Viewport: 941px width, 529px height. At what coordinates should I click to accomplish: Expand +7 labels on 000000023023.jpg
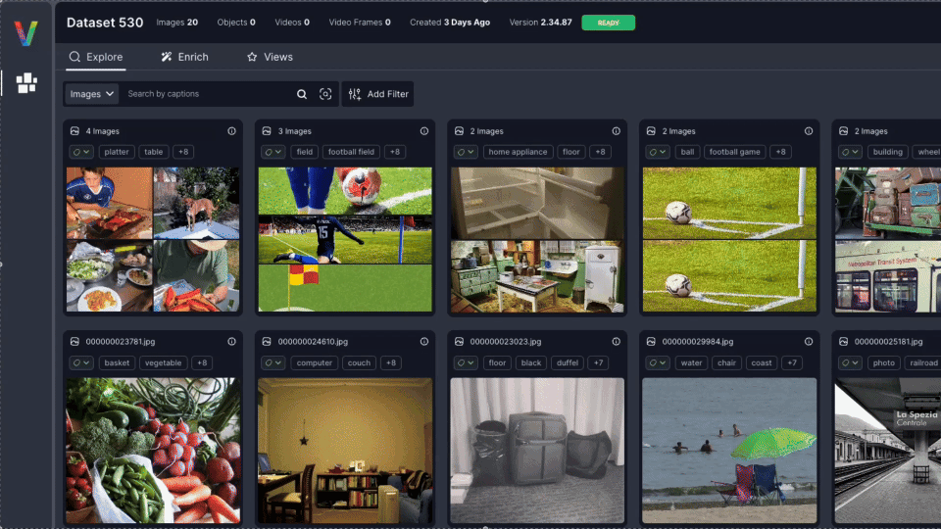[598, 362]
